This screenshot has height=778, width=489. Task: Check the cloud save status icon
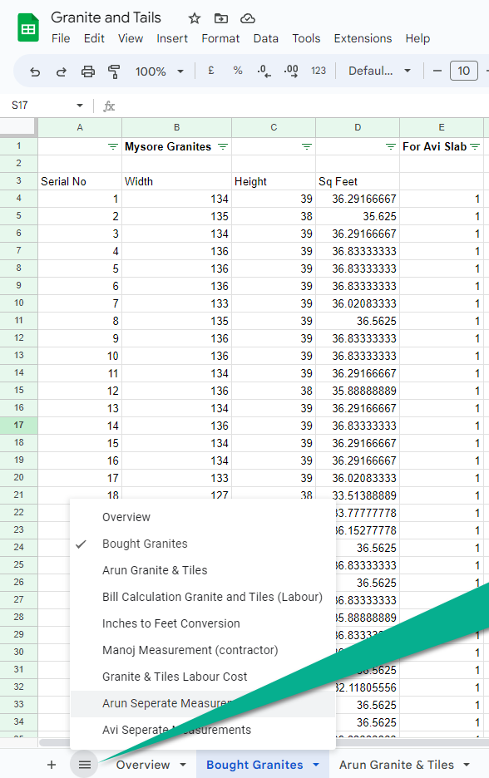(248, 19)
